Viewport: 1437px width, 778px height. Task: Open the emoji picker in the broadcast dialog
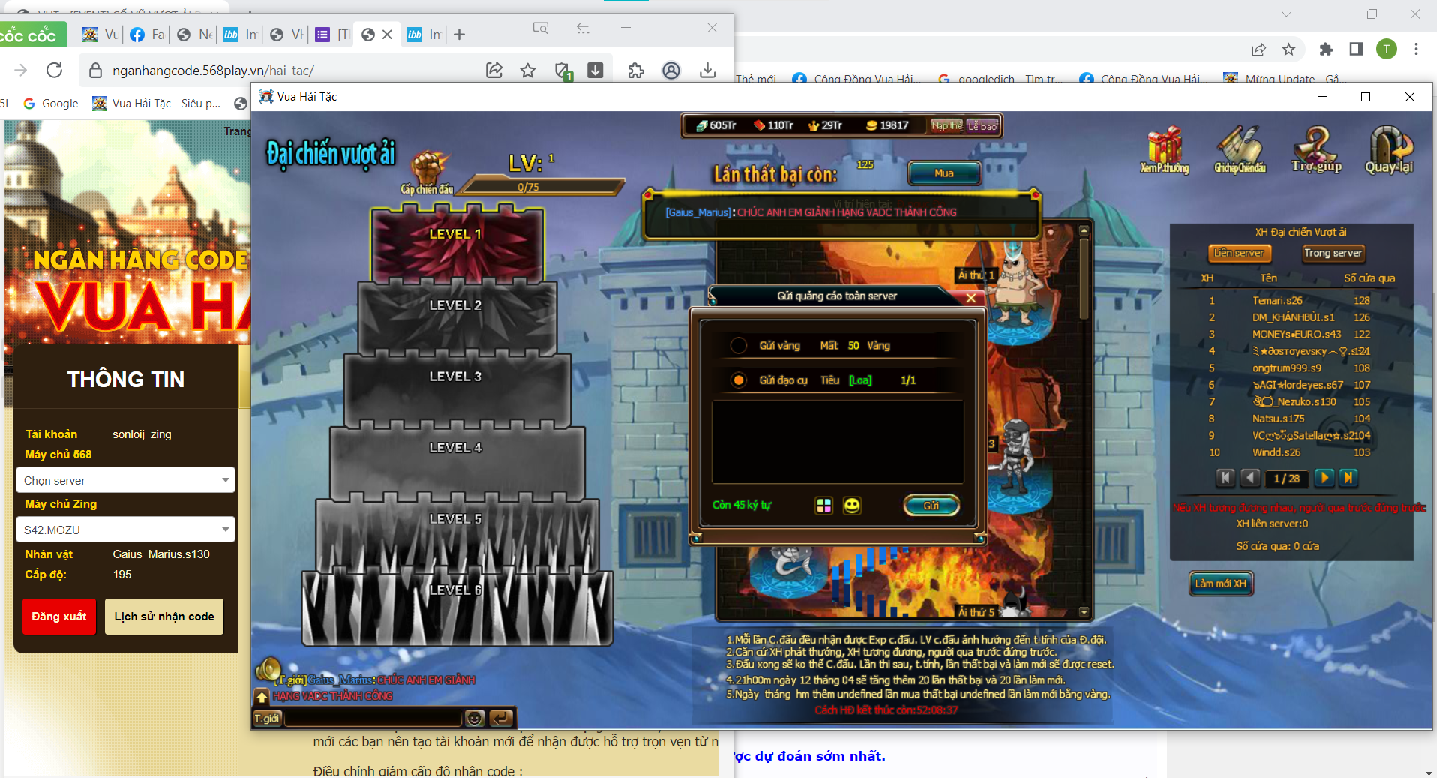click(852, 506)
